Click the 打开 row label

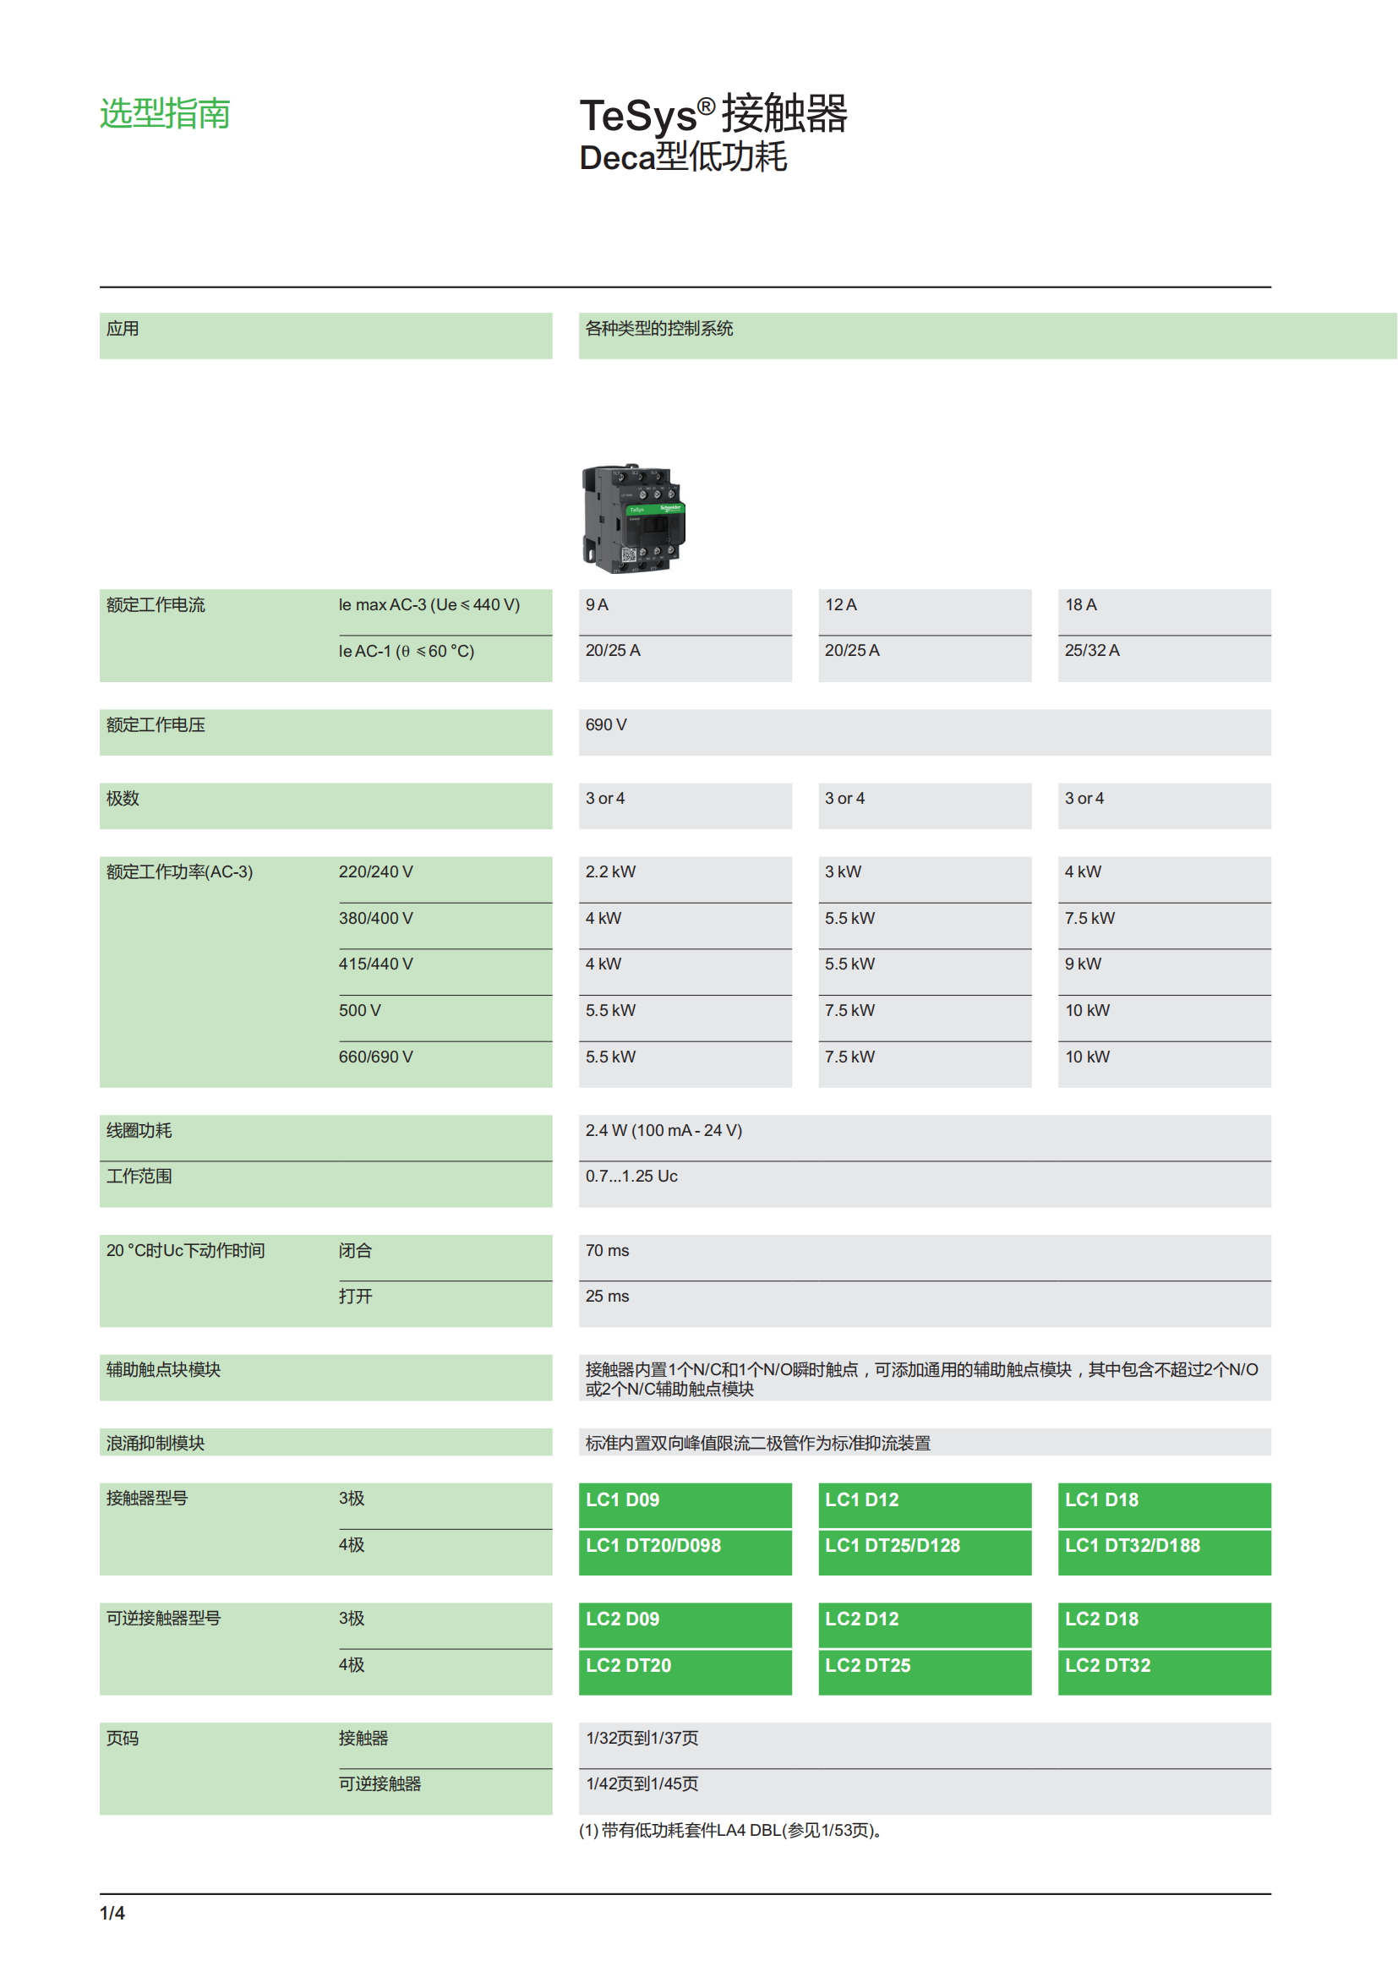tap(355, 1296)
